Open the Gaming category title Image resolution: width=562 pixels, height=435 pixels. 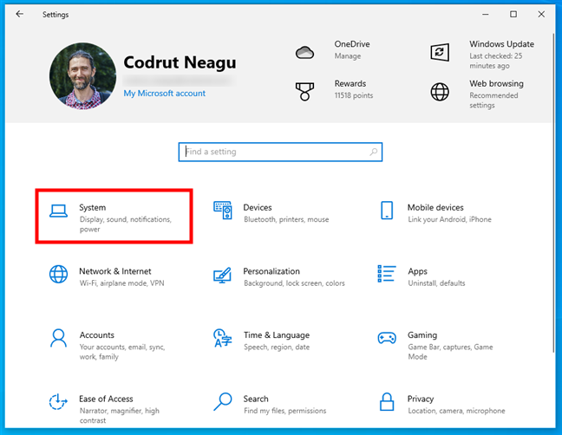click(x=422, y=335)
